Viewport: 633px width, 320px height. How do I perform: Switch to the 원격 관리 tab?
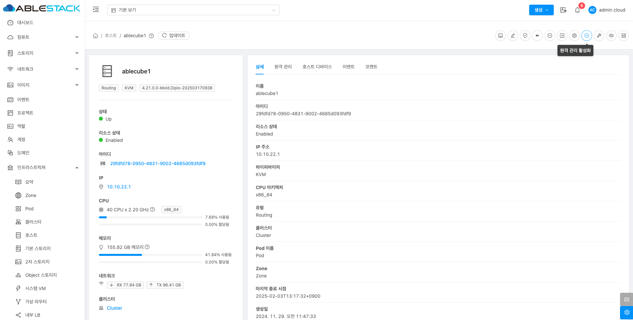[283, 67]
